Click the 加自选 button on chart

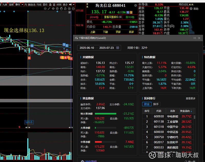[x=29, y=122]
